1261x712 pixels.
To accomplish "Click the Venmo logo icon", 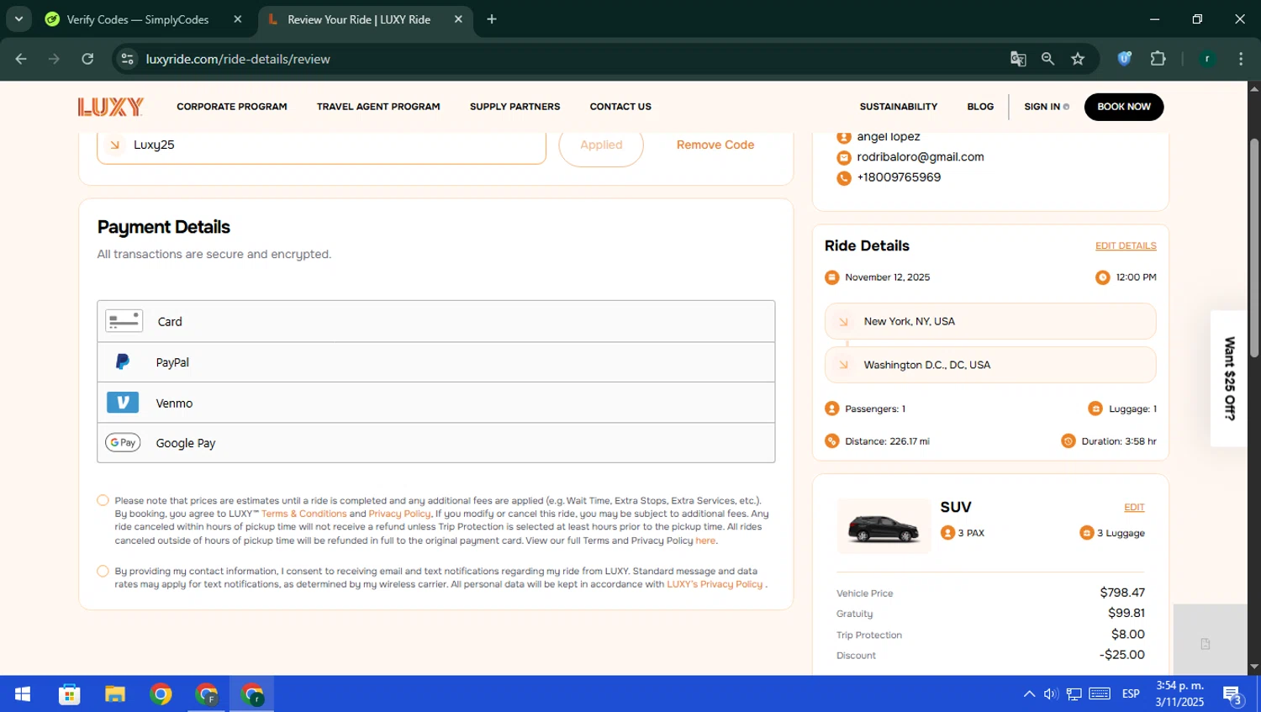I will (x=123, y=403).
